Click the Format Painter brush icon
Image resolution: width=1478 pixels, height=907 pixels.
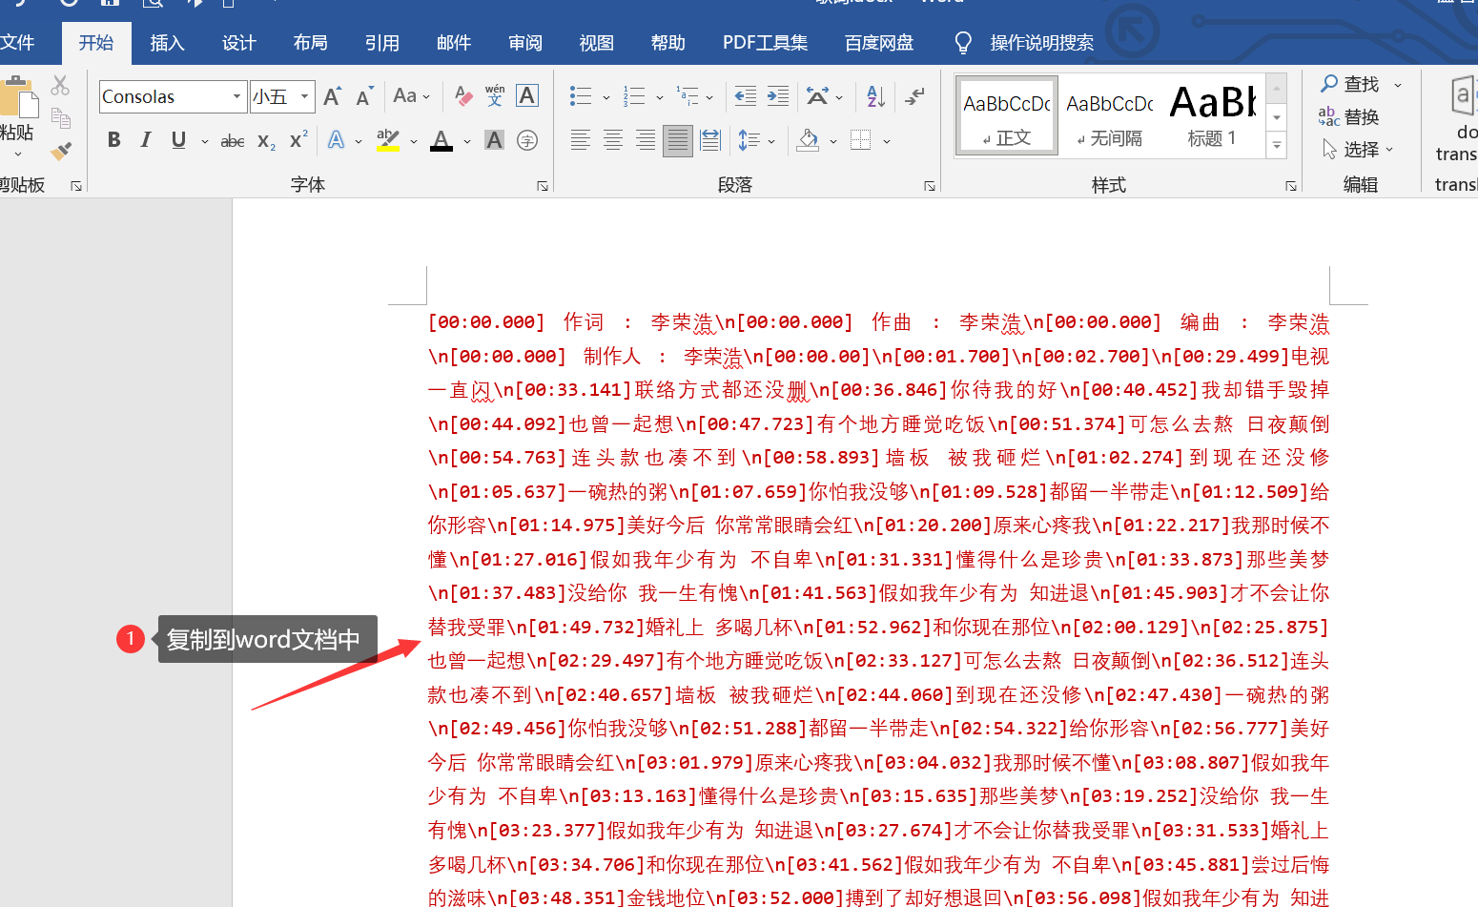click(x=61, y=151)
